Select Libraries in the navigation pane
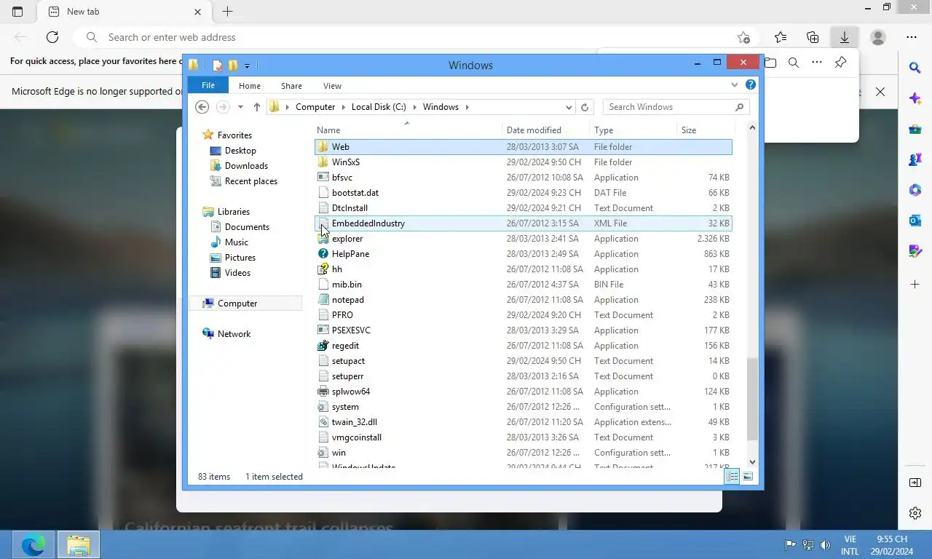Viewport: 932px width, 559px height. click(233, 212)
